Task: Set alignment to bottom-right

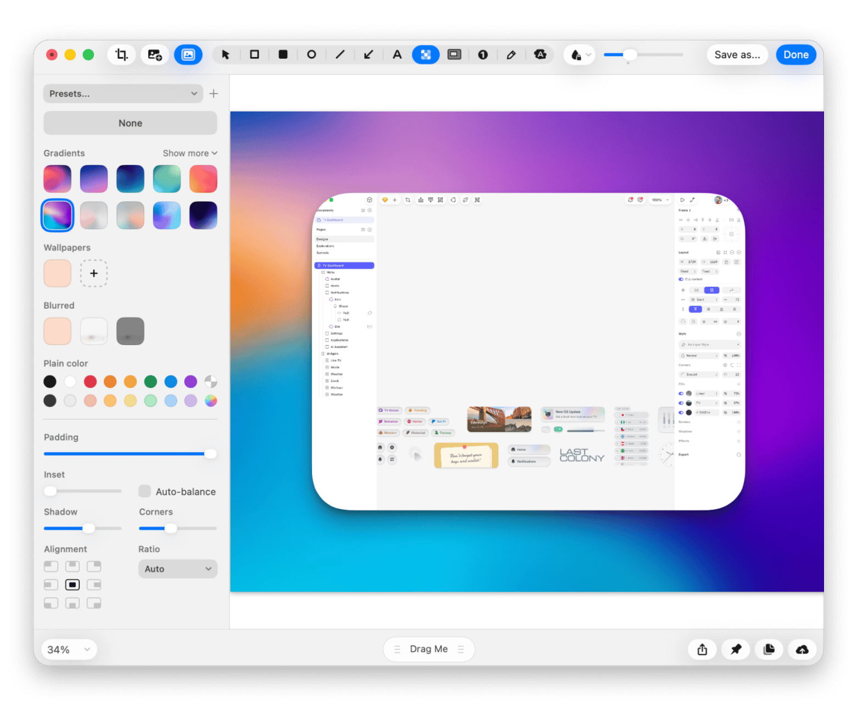Action: [x=94, y=603]
